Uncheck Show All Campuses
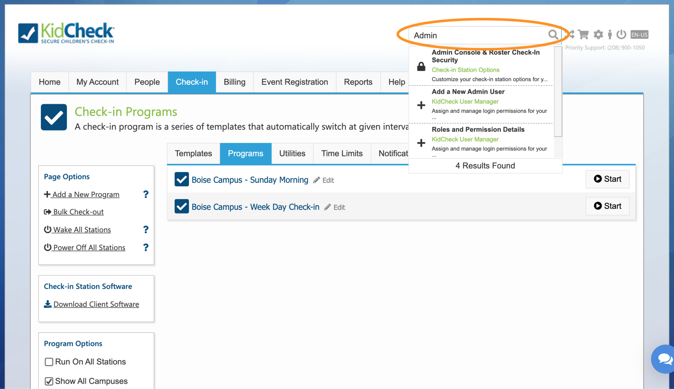Screen dimensions: 674x389 49,381
